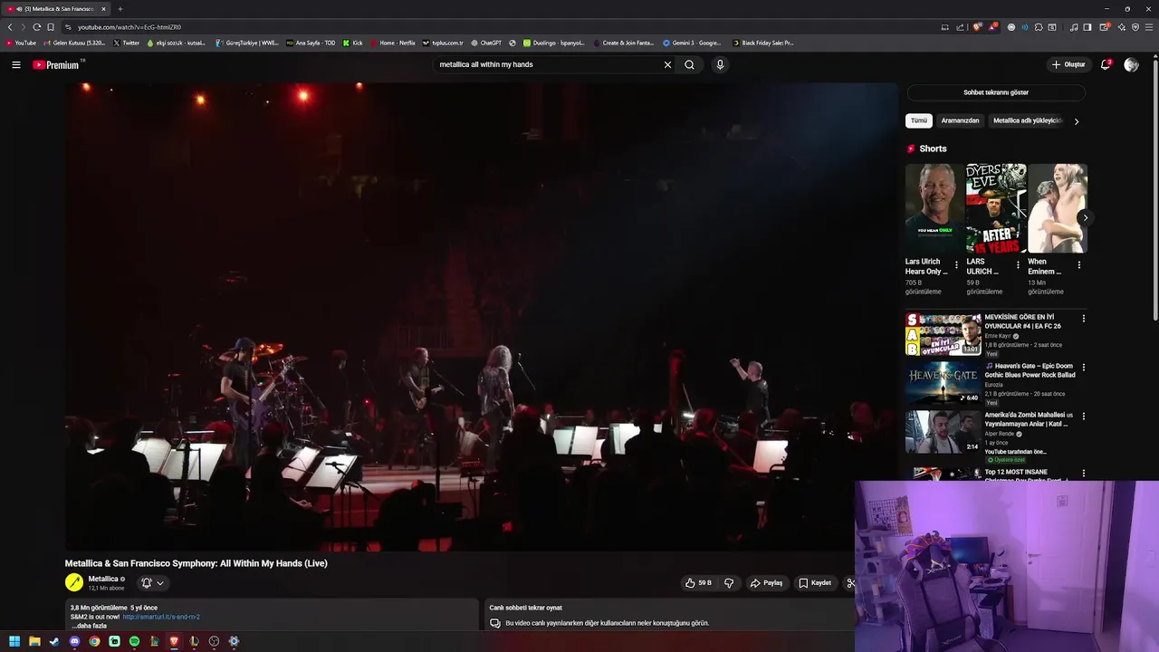Click the Shorts section heading
The image size is (1159, 652).
933,149
